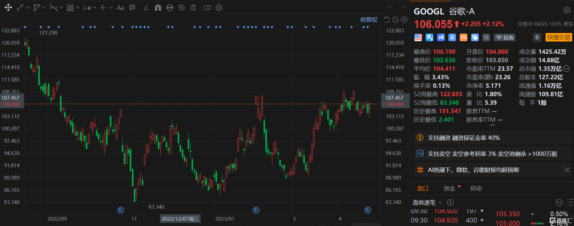Toggle the overlay compare circles icon
574x226 pixels.
[207, 8]
